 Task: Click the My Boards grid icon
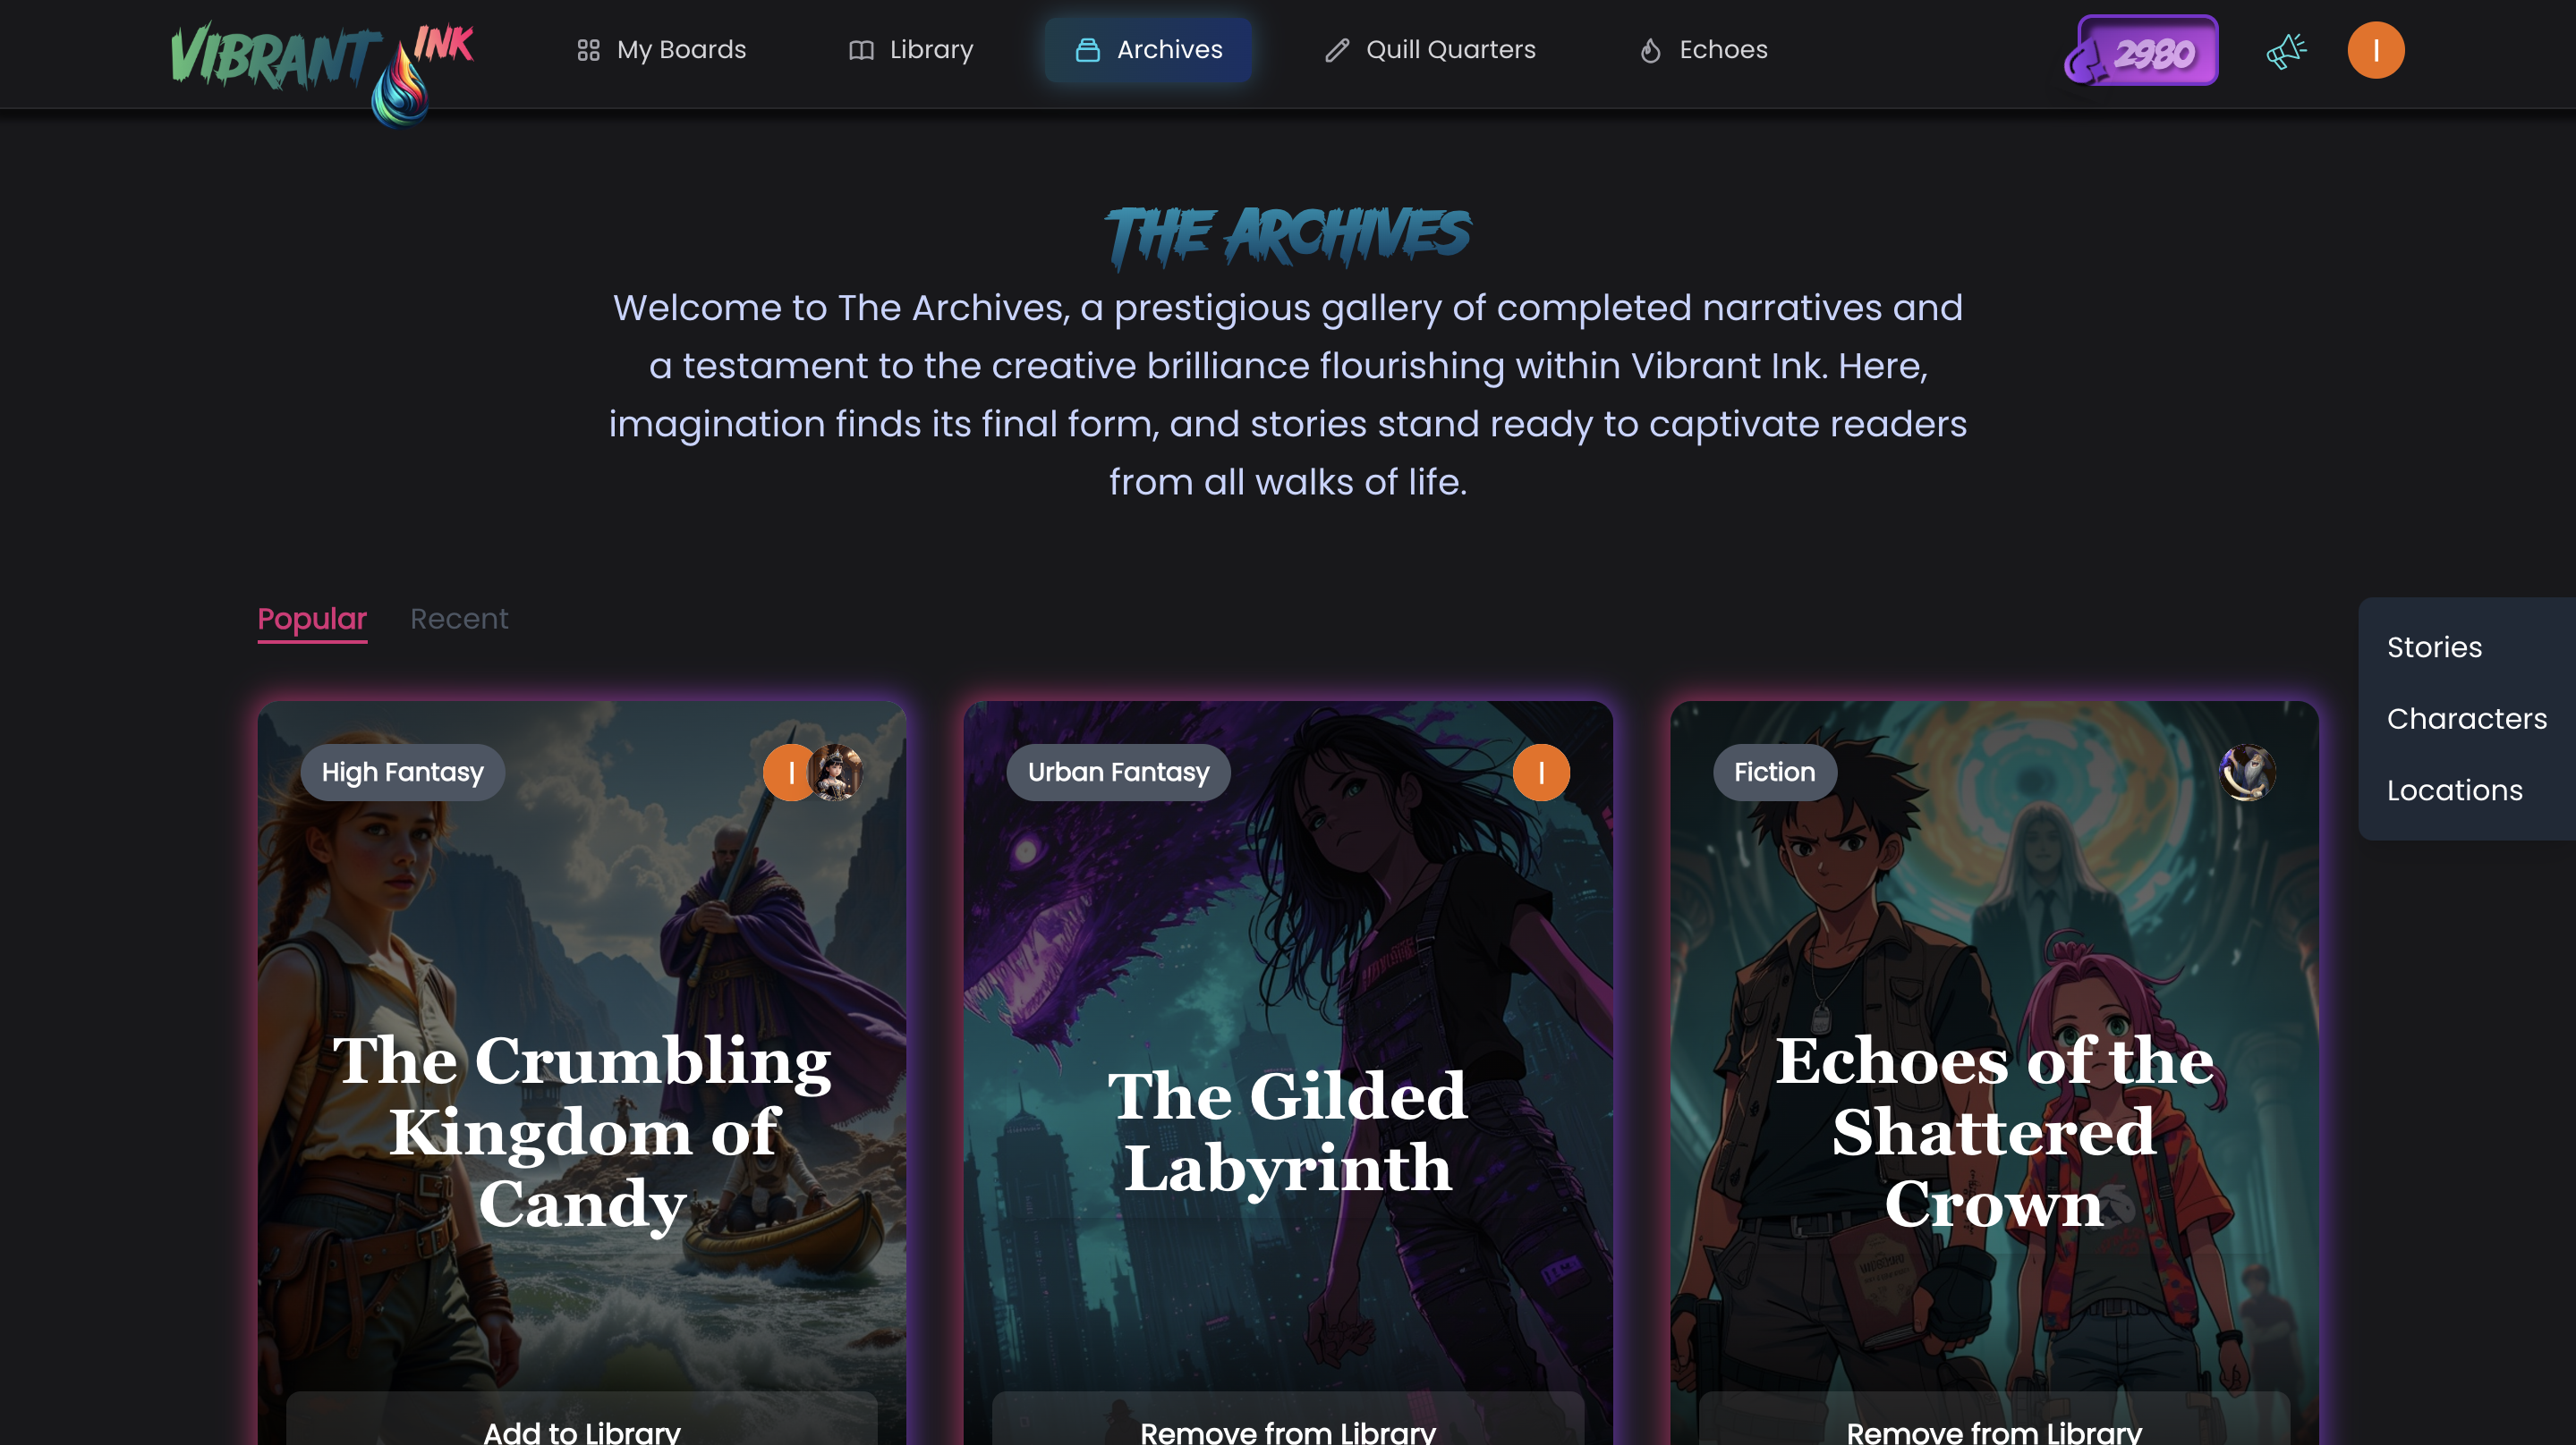click(x=588, y=50)
